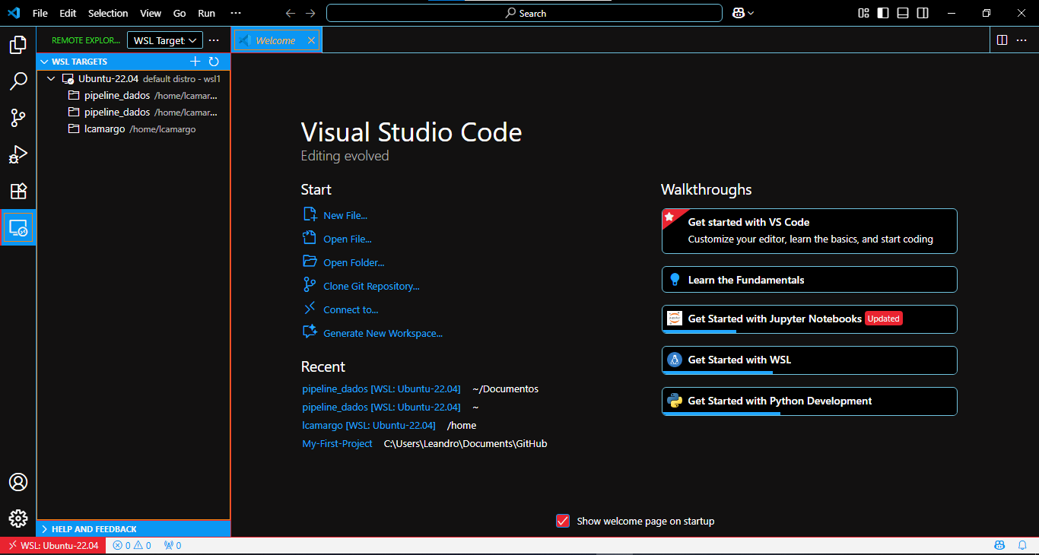
Task: Open Get started with VS Code walkthrough
Action: 809,231
